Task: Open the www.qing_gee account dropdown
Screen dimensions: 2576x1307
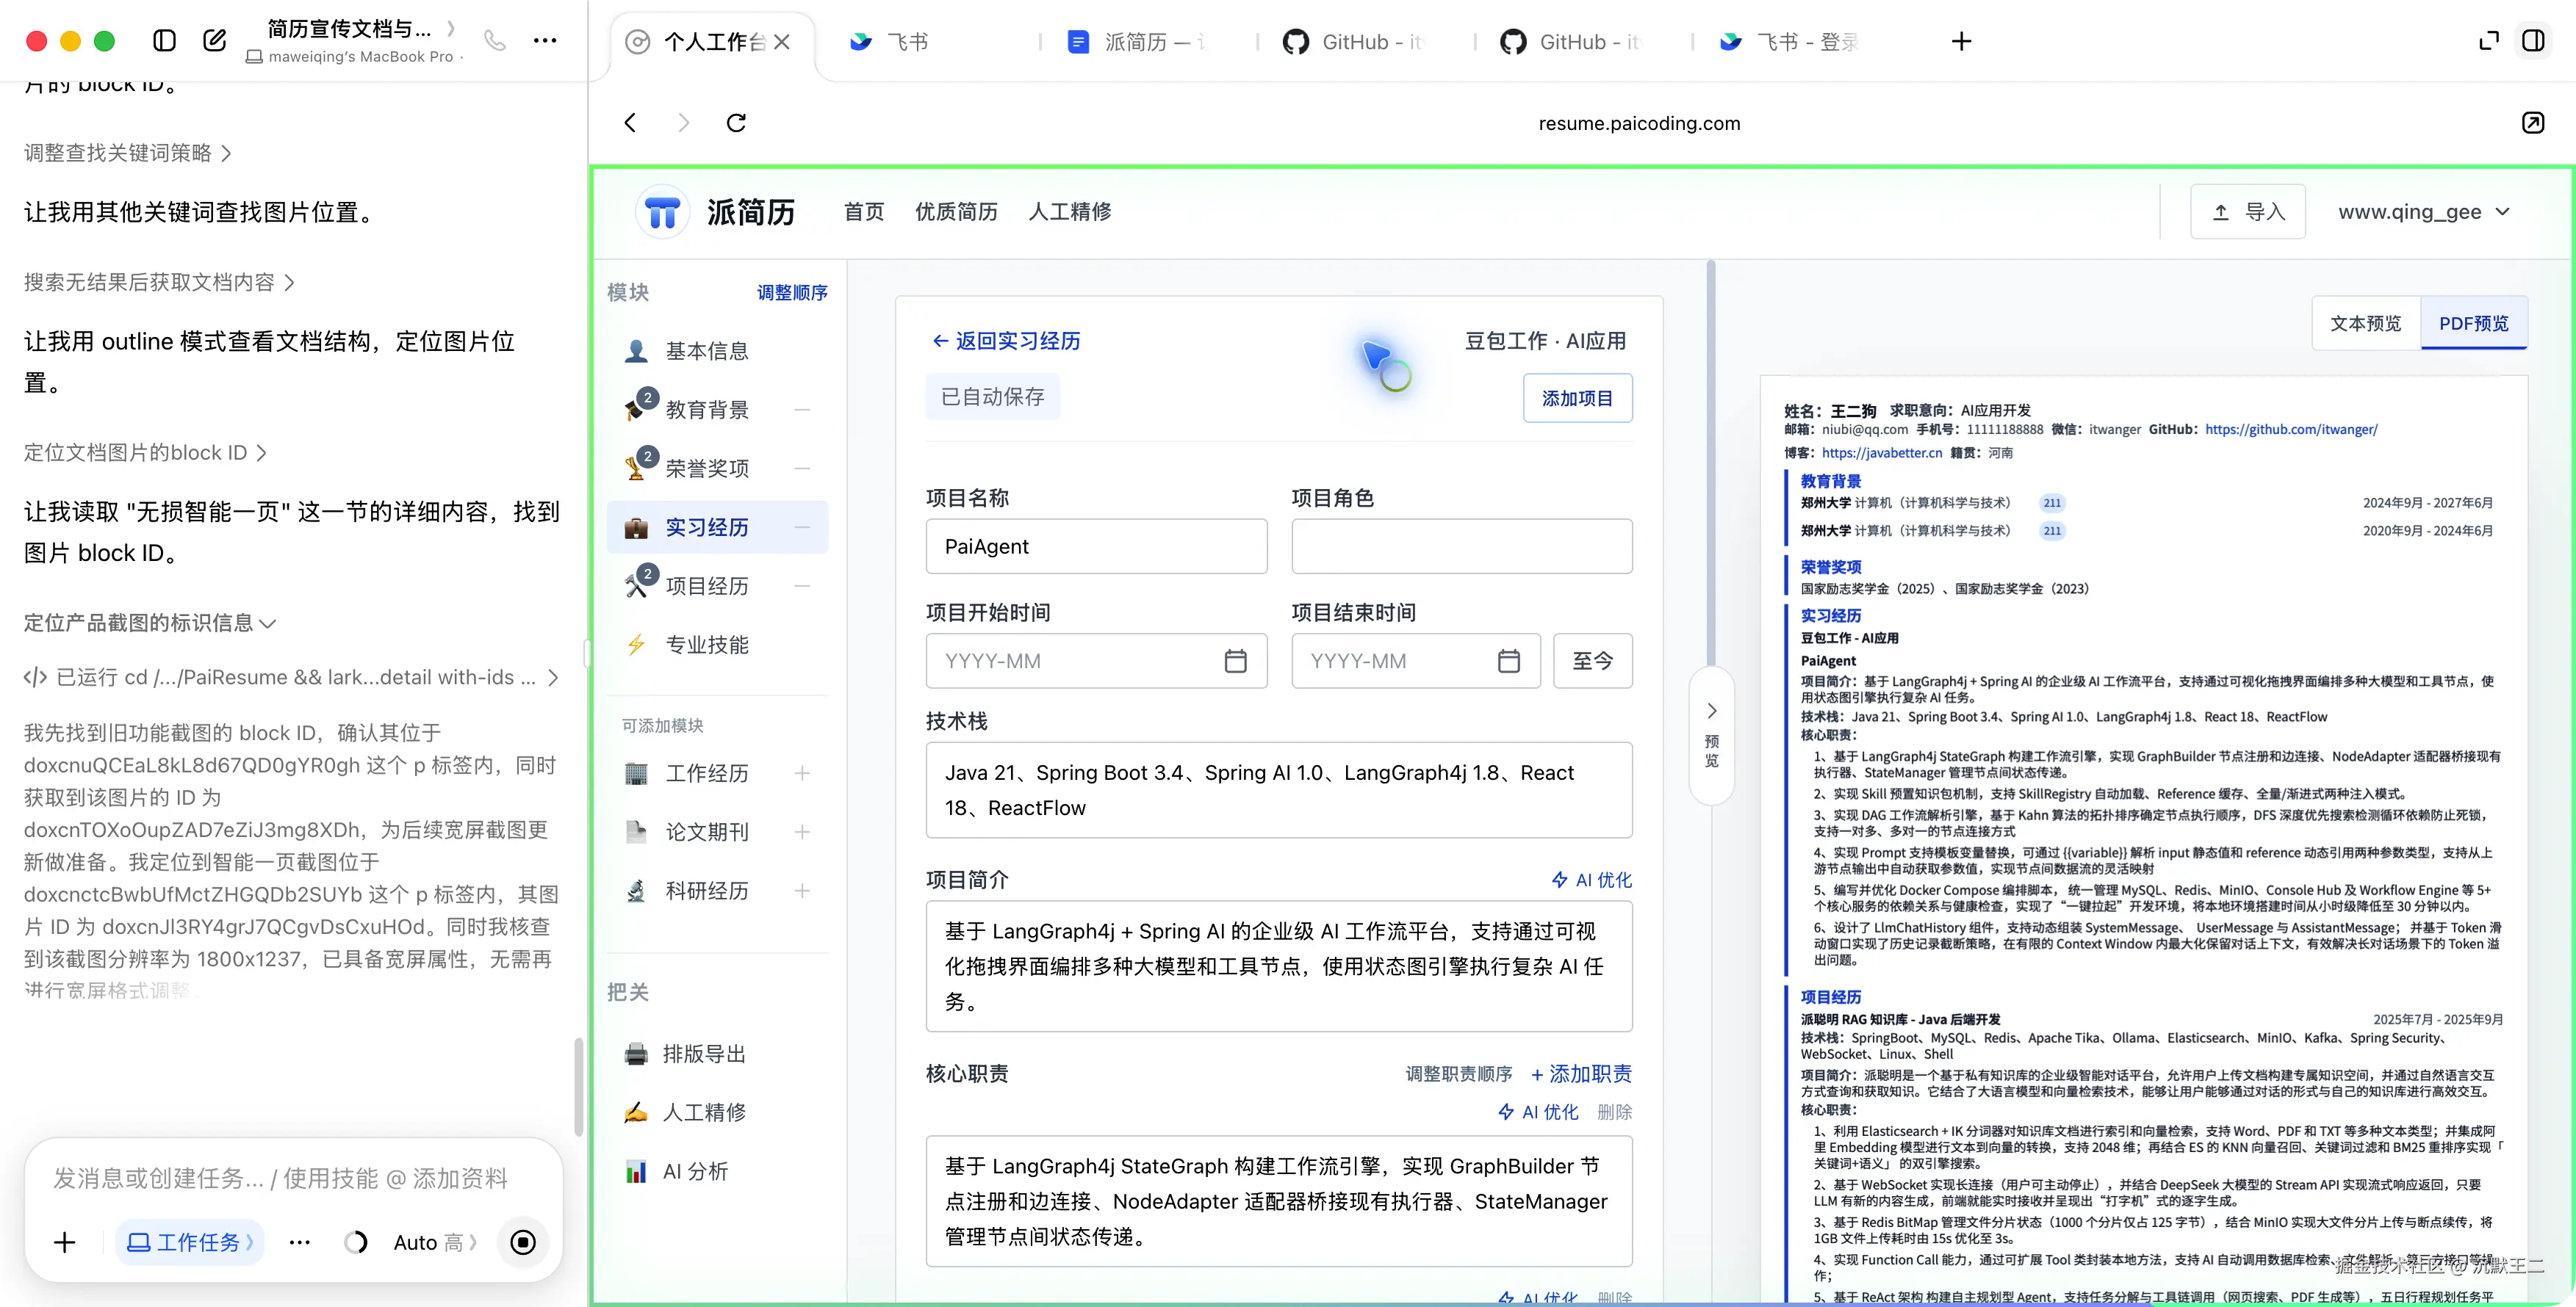Action: (x=2423, y=212)
